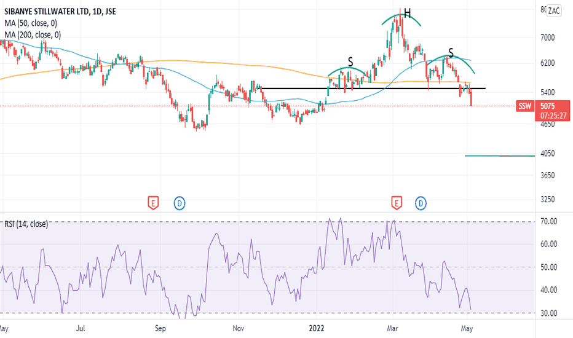Click the Mar time axis label
This screenshot has height=338, width=573.
pos(392,329)
